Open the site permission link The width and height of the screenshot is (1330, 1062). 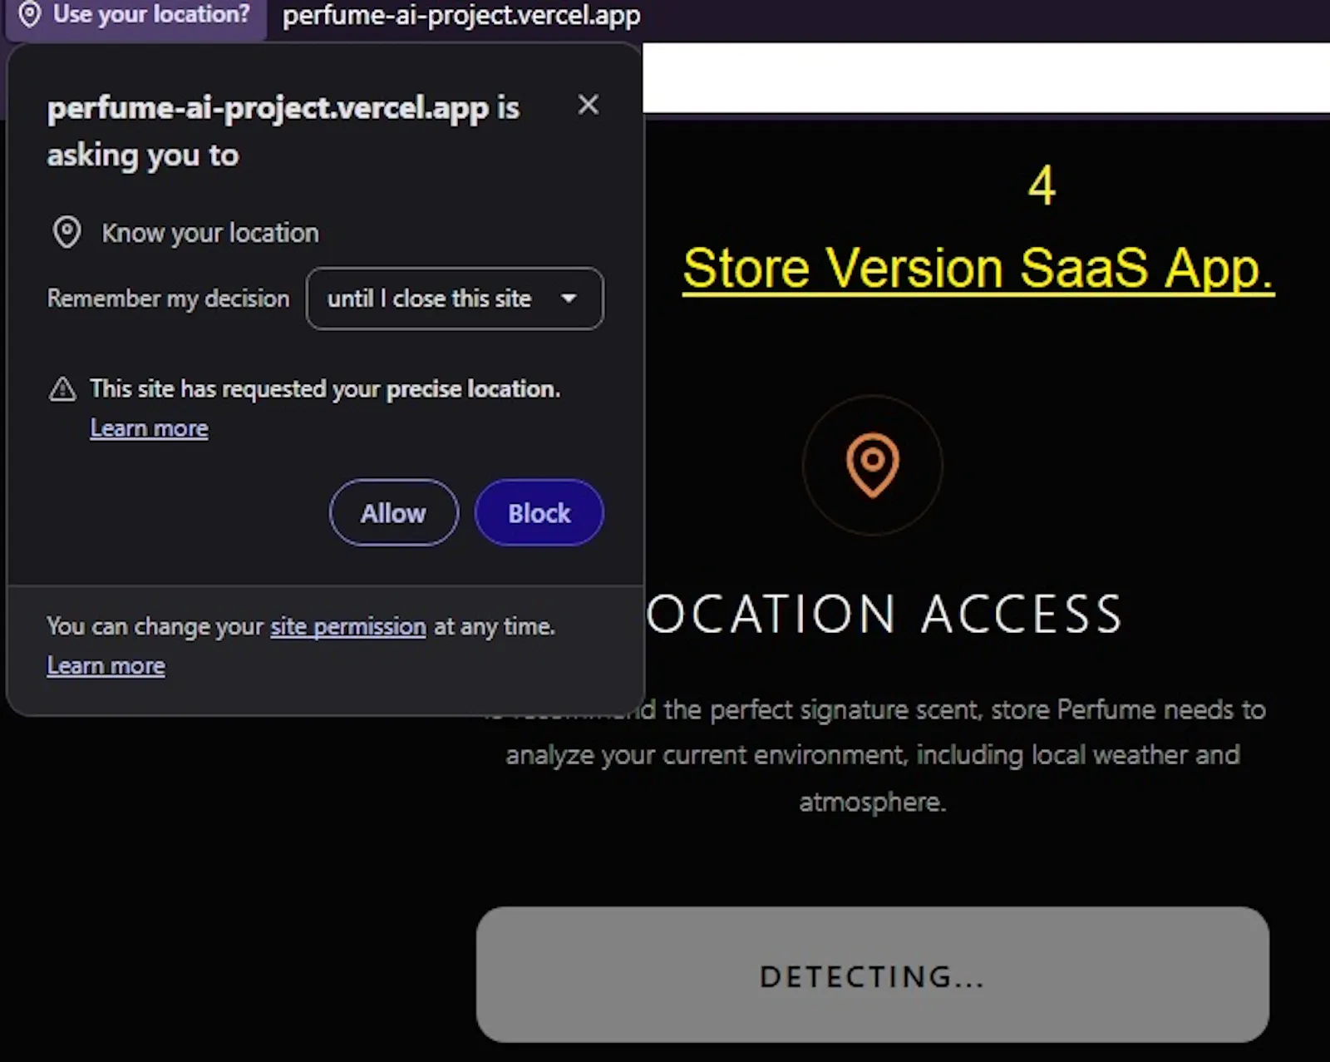[x=348, y=626]
